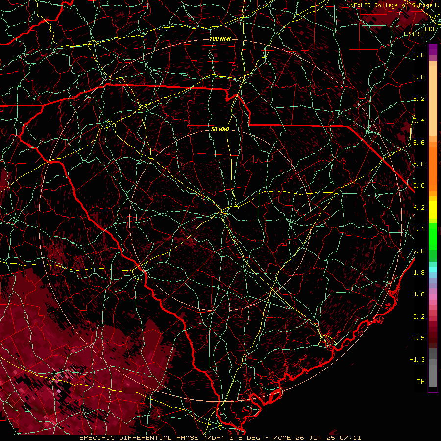Click the pink swatch near 1.0 on the color bar
Screen dimensions: 441x441
pyautogui.click(x=433, y=297)
